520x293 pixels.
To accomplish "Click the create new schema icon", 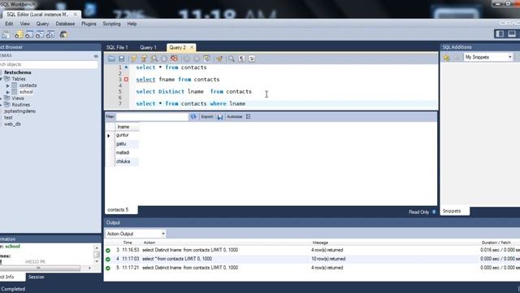I will [19, 34].
